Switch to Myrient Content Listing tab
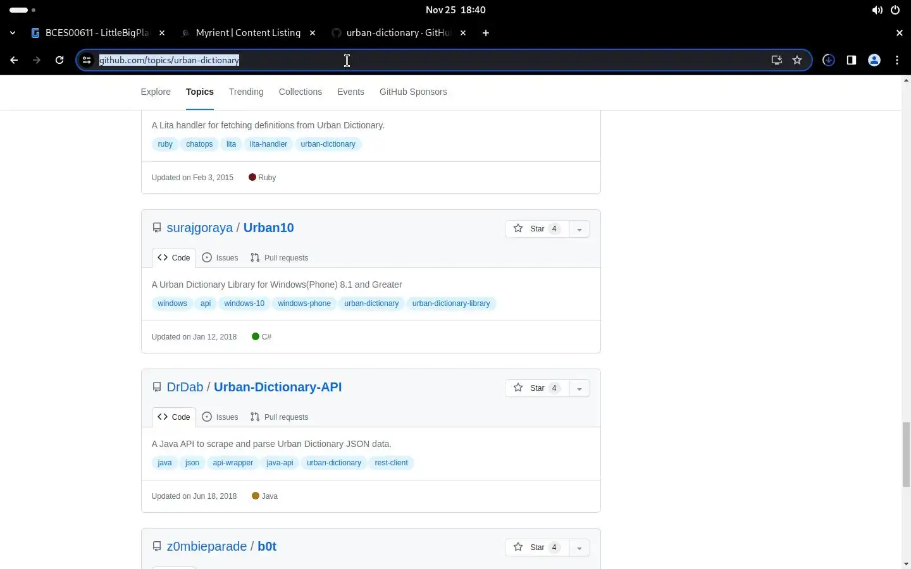 coord(248,33)
